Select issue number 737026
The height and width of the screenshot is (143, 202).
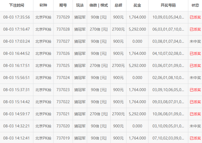(63, 53)
